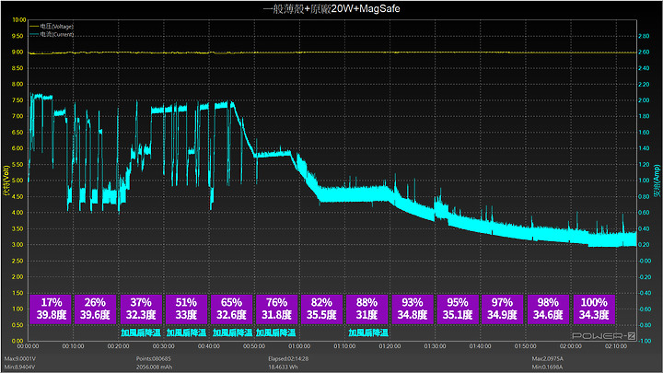Screen dimensions: 663x373
Task: Select the 电流(Current) legend entry
Action: (52, 34)
